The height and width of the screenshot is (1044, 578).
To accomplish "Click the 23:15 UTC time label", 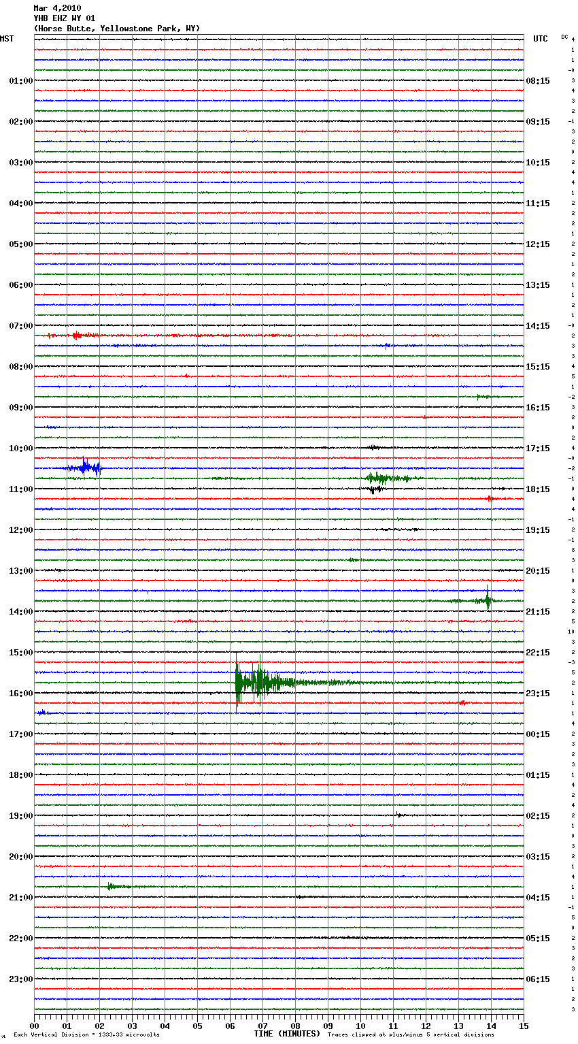I will coord(538,694).
